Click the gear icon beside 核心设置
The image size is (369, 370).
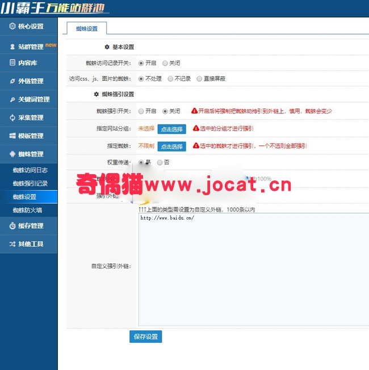point(12,26)
